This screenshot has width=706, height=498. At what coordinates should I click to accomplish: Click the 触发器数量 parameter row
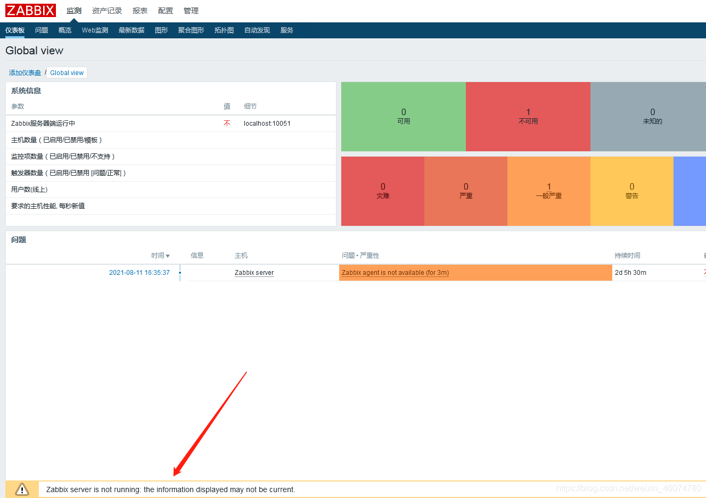pyautogui.click(x=171, y=173)
